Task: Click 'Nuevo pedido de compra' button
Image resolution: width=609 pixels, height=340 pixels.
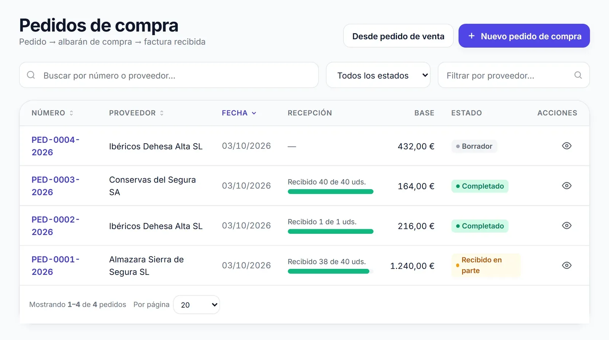Action: point(524,36)
